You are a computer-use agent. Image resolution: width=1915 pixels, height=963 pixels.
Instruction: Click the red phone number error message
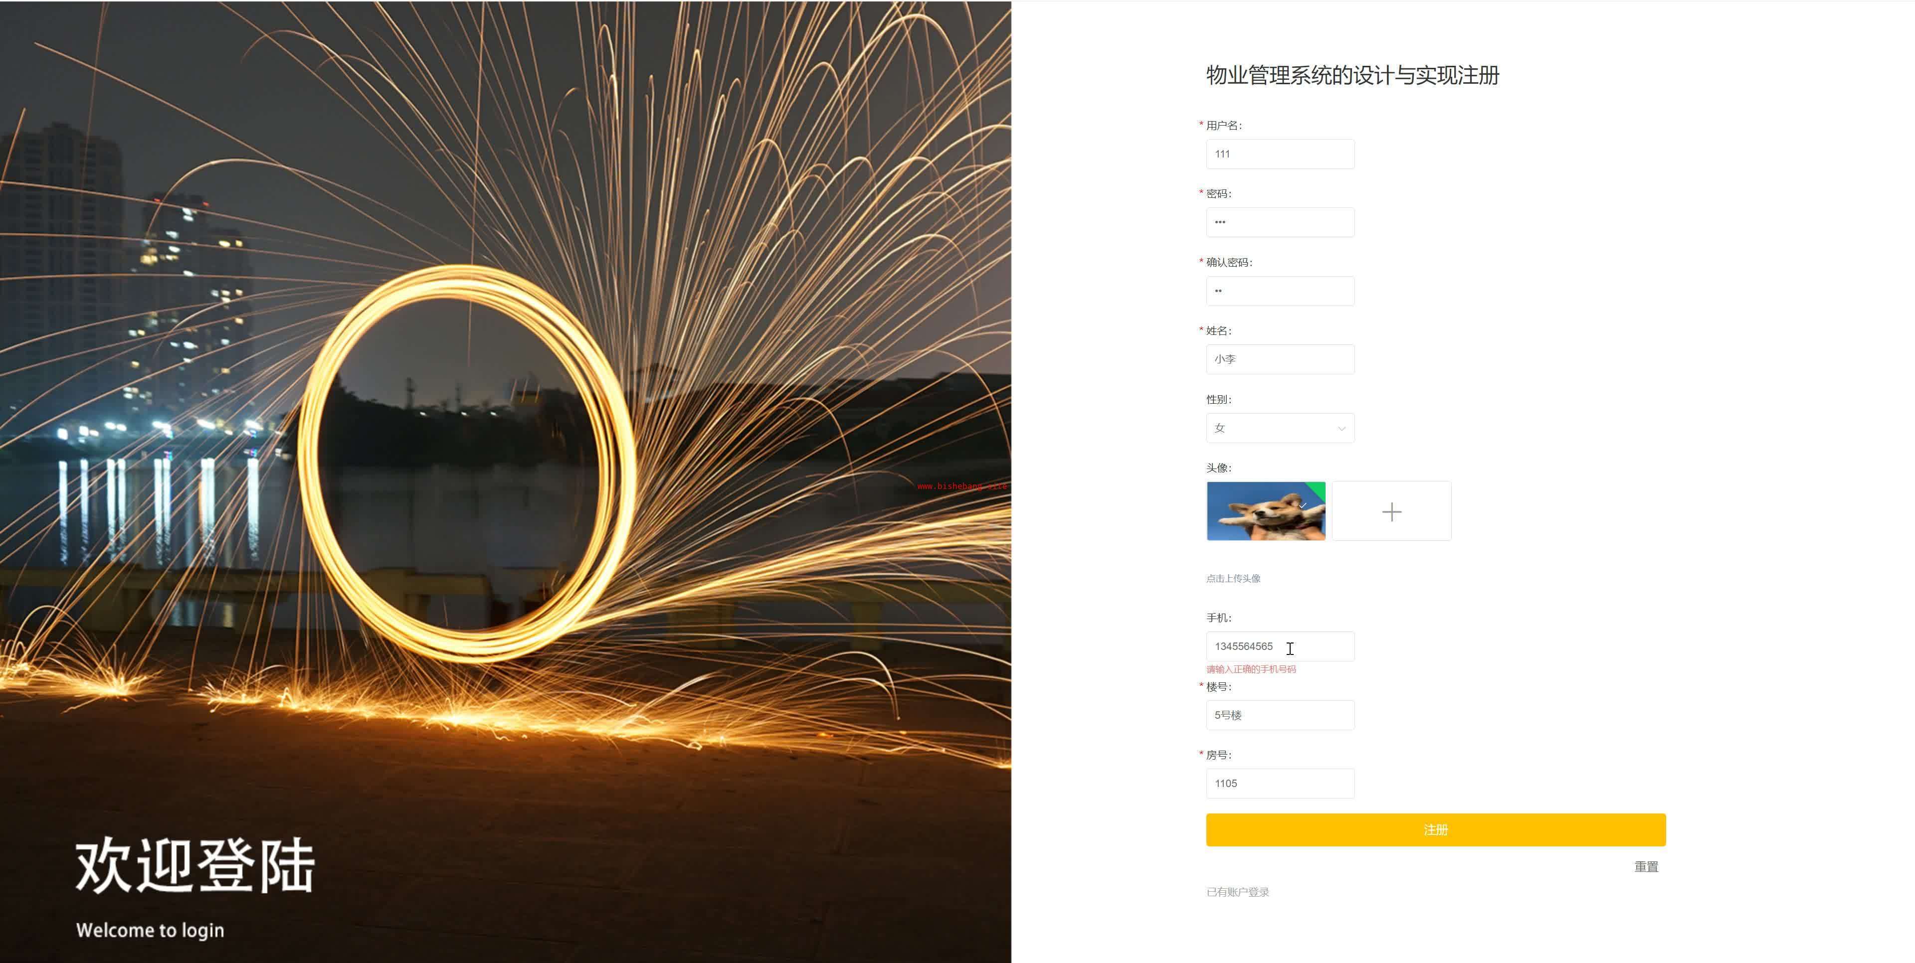[1250, 669]
